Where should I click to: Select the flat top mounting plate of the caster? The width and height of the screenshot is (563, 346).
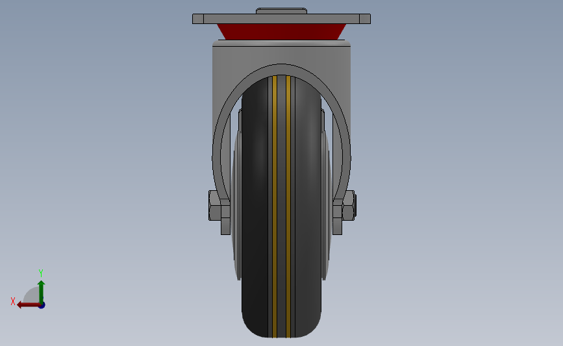tap(282, 19)
